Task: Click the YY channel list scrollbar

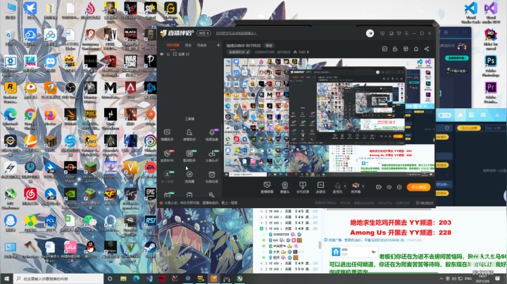Action: pos(320,245)
